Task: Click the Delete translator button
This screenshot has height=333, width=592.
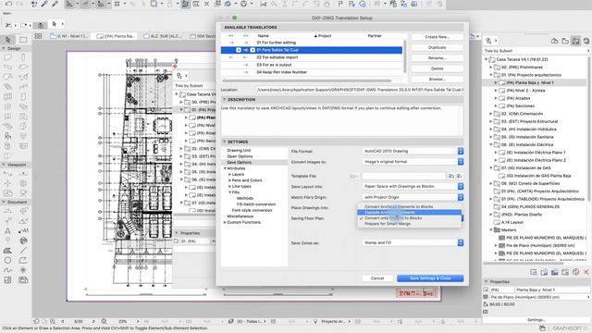Action: coord(437,68)
